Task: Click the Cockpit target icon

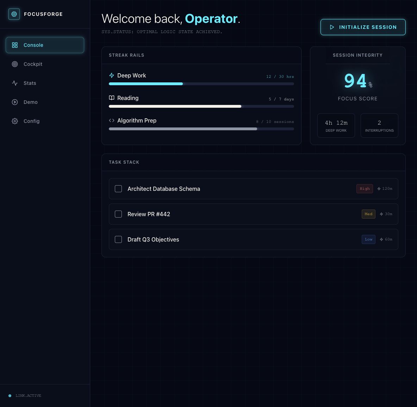Action: [15, 64]
